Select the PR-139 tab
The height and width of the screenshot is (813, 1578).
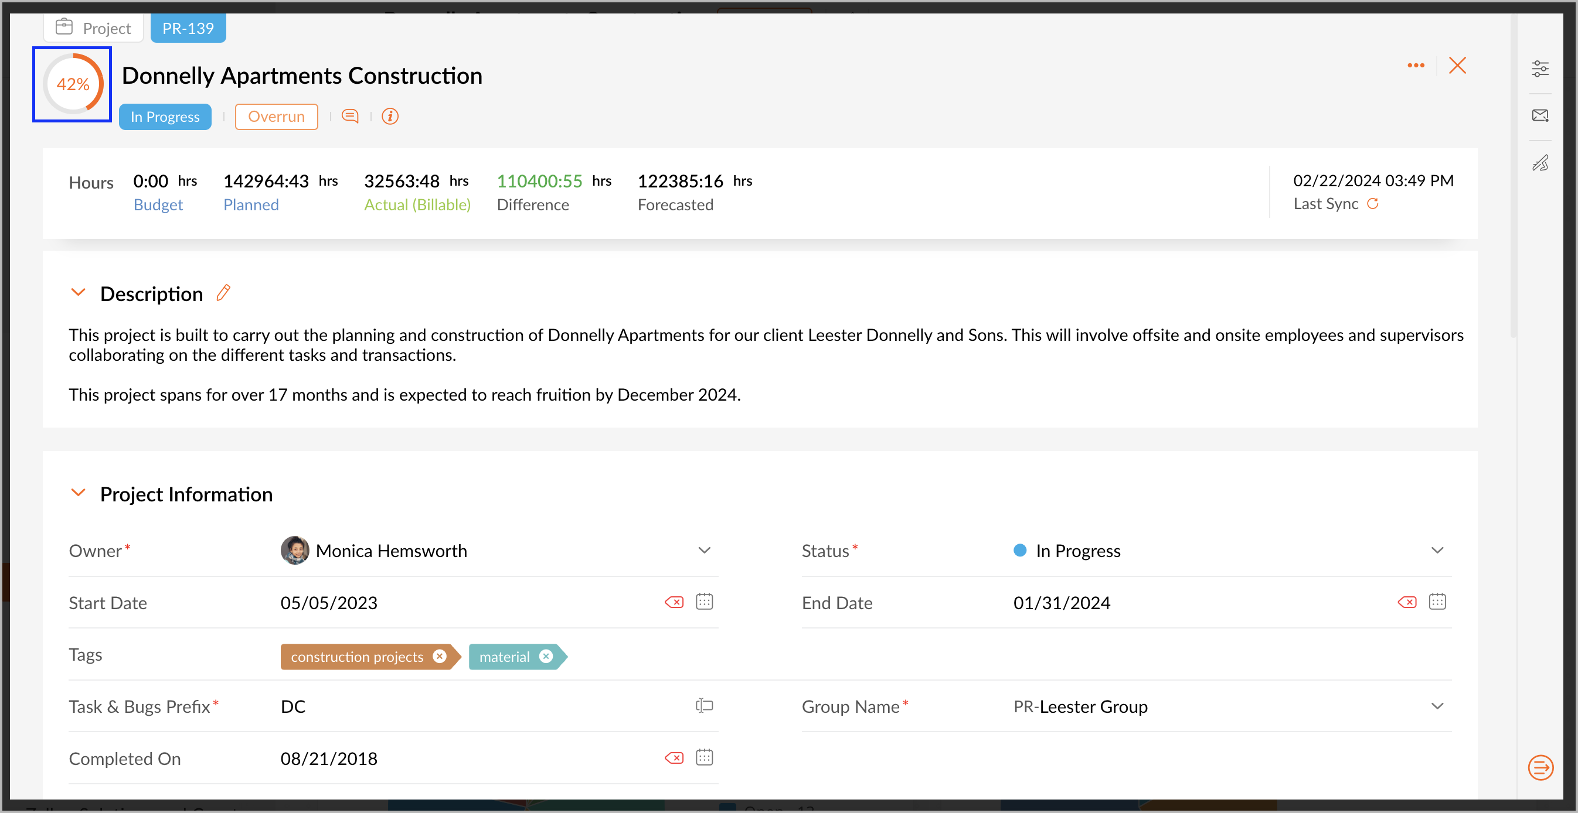[188, 28]
